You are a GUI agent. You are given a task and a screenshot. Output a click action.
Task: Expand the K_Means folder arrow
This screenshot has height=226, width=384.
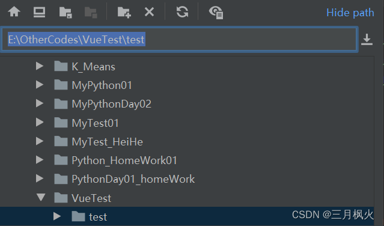pyautogui.click(x=40, y=66)
